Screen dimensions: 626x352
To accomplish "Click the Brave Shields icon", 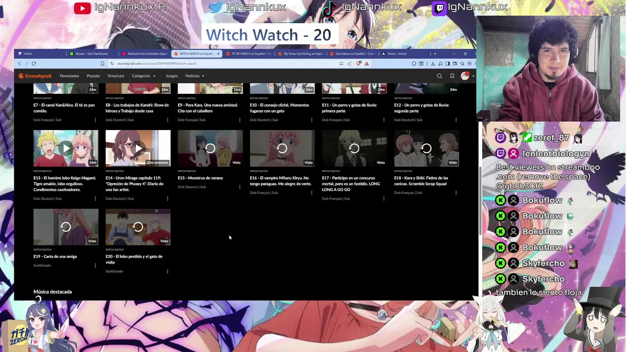I will [359, 64].
